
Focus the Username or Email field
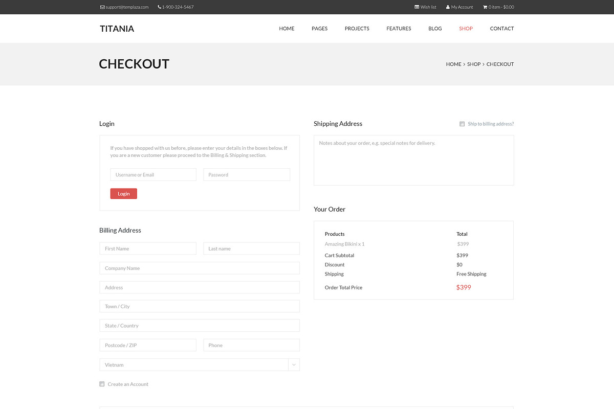[153, 175]
